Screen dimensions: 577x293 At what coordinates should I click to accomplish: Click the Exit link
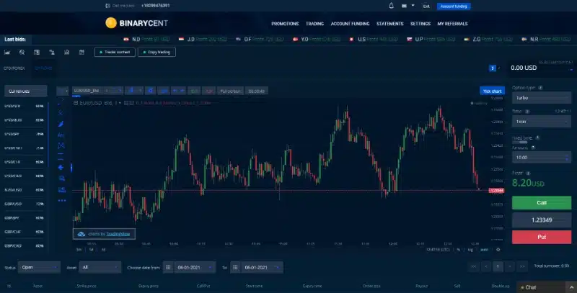pos(426,6)
